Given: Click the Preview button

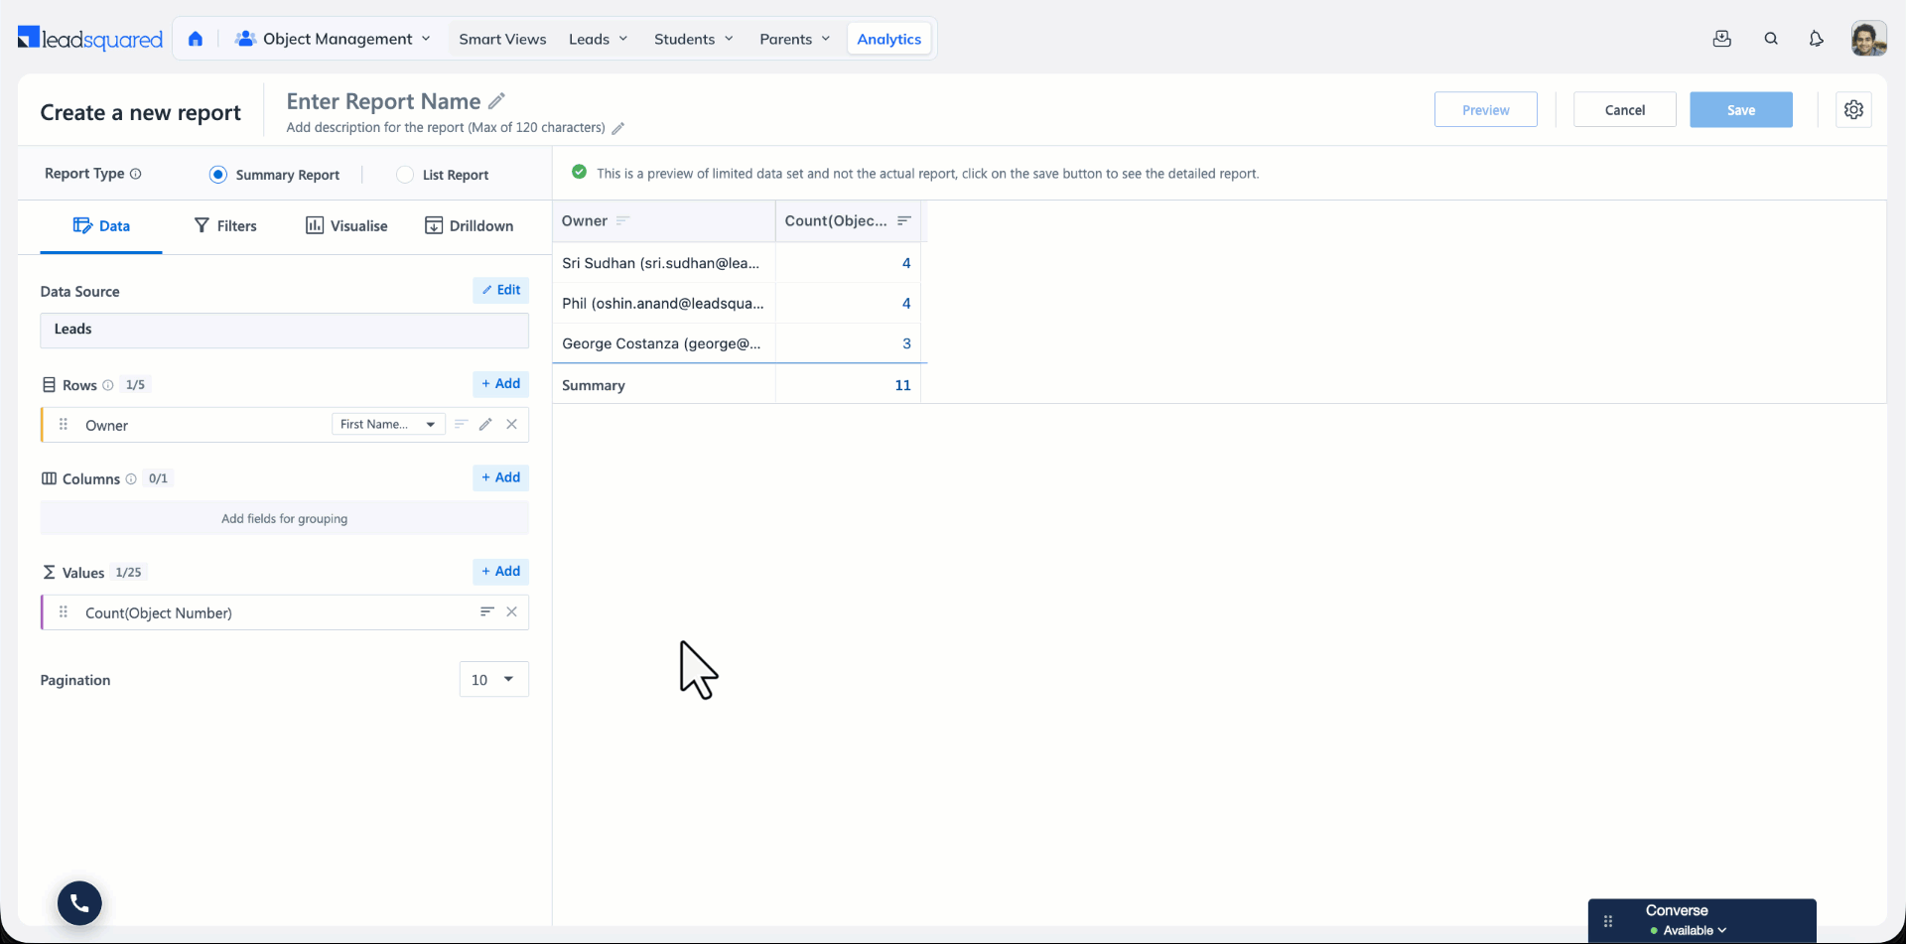Looking at the screenshot, I should coord(1485,110).
